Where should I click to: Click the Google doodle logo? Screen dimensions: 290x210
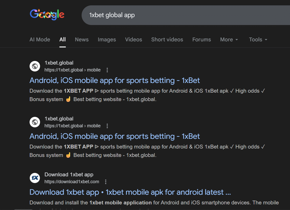(x=47, y=15)
